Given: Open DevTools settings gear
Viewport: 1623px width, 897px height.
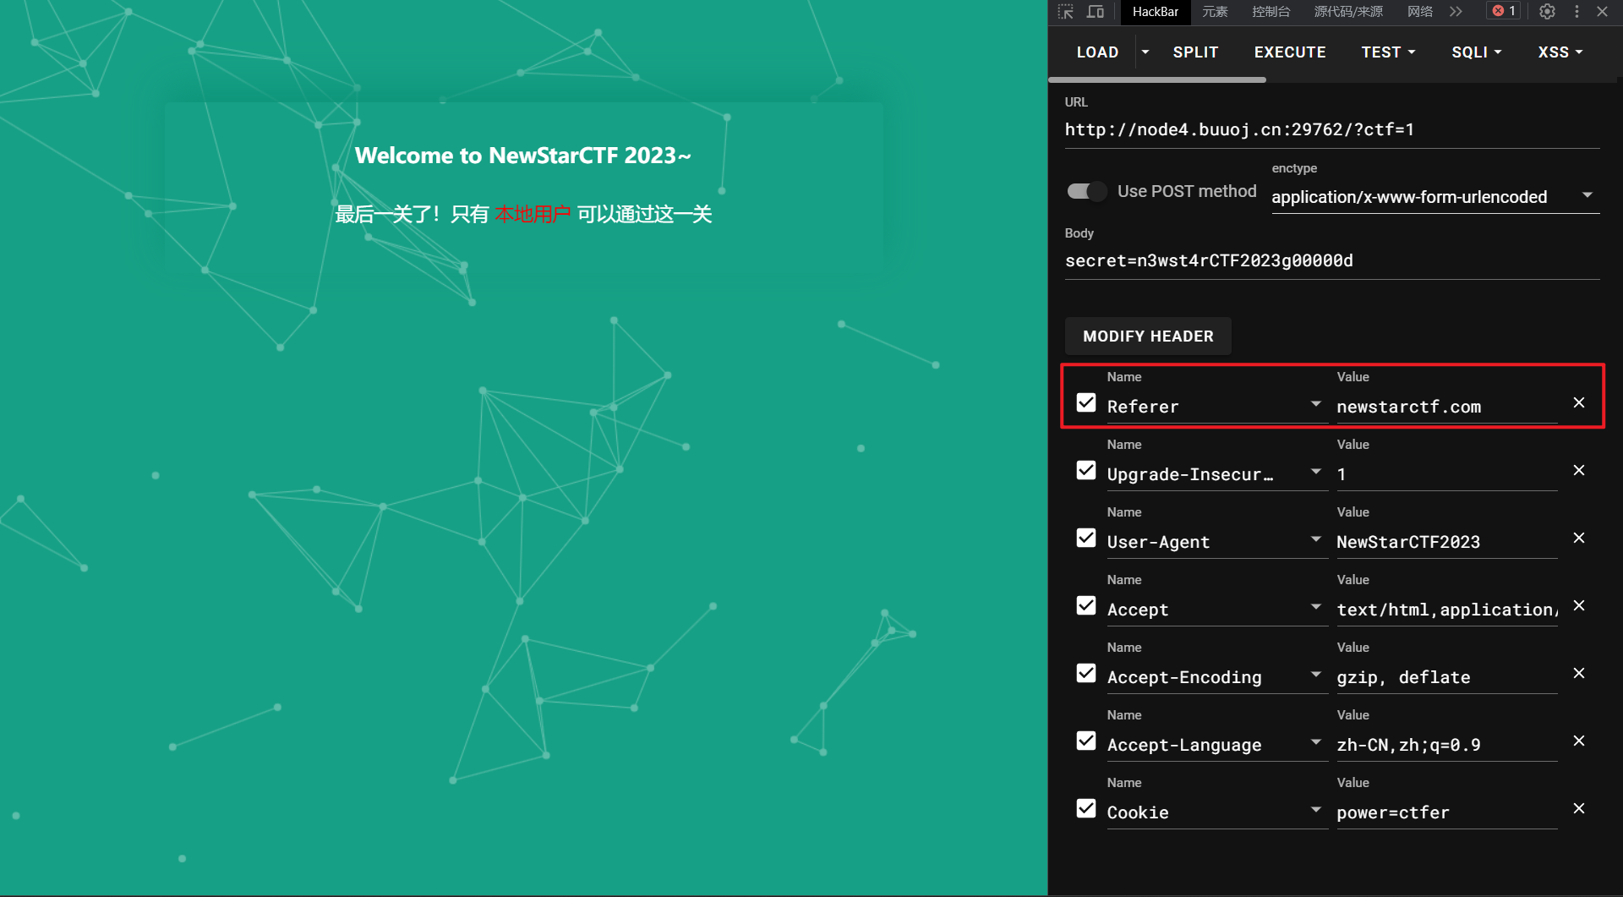Looking at the screenshot, I should [1547, 12].
